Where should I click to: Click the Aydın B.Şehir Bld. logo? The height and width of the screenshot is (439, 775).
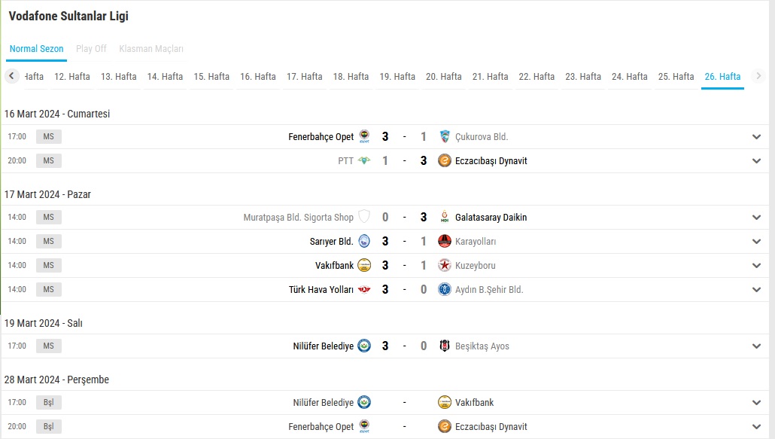445,289
